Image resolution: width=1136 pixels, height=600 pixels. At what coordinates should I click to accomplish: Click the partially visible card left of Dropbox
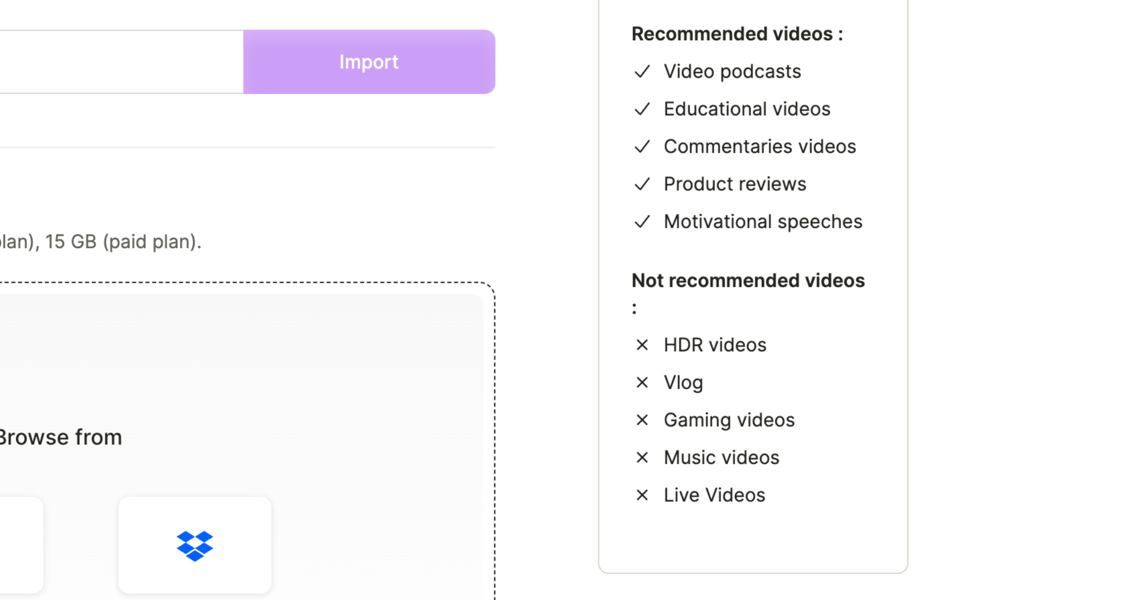click(x=21, y=545)
